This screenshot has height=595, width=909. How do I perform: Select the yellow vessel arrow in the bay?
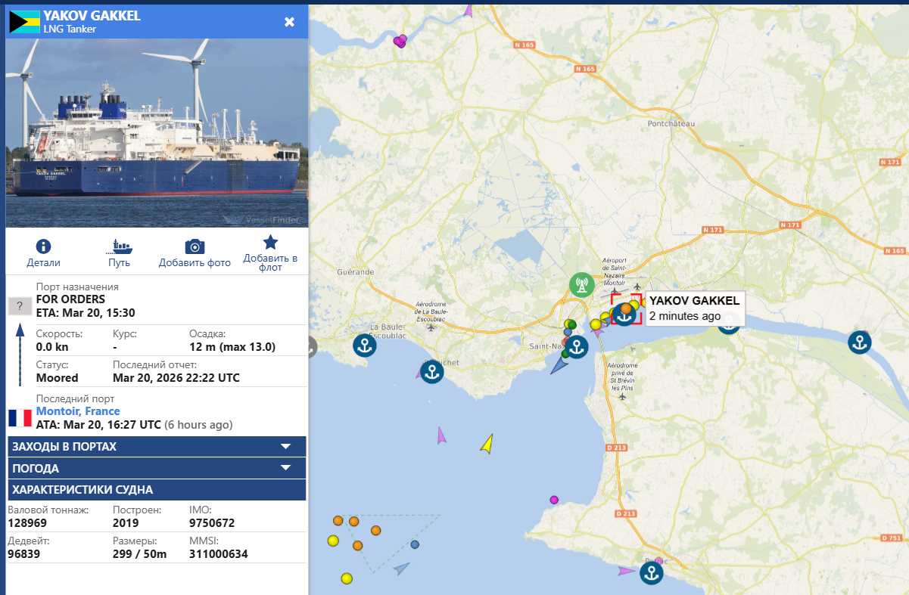click(487, 444)
